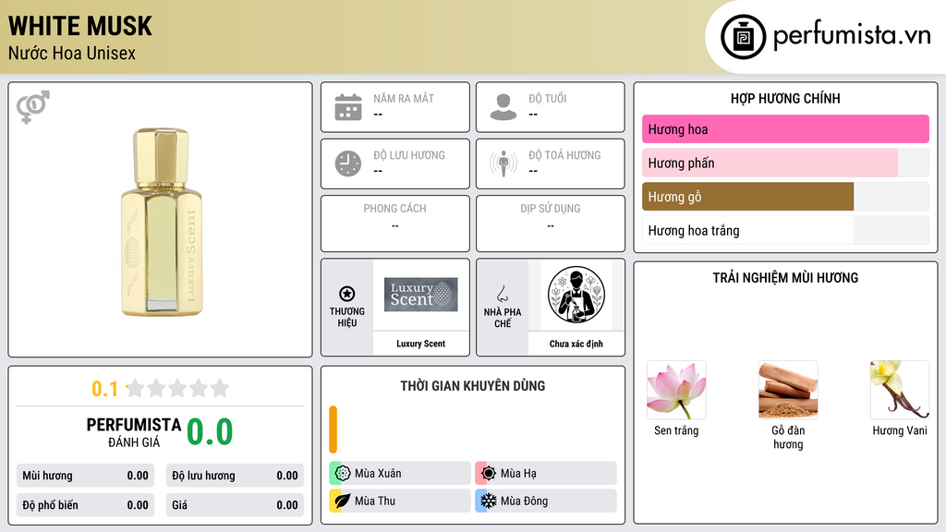Viewport: 946px width, 532px height.
Task: Click the sillage icon beside Độ toả hương
Action: (x=503, y=163)
